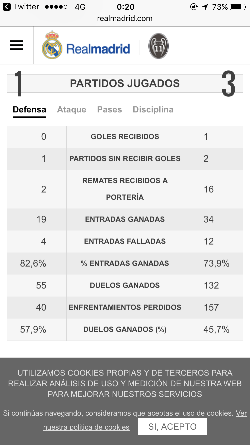Switch to the Ataque tab
The image size is (250, 445).
72,110
